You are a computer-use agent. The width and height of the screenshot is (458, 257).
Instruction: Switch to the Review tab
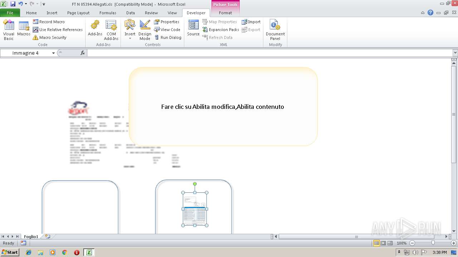pyautogui.click(x=151, y=13)
